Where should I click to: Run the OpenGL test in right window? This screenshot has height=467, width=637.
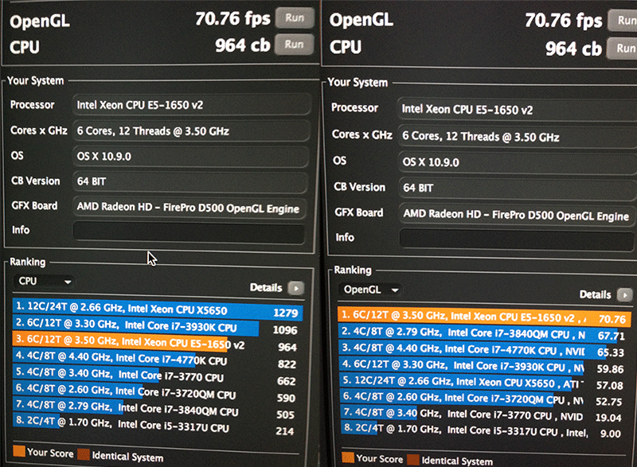(x=623, y=20)
